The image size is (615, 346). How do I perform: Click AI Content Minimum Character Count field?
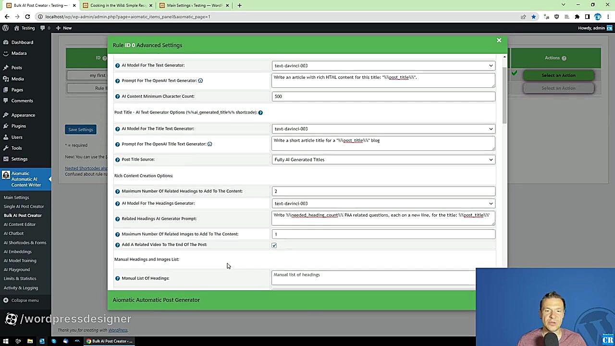(383, 97)
